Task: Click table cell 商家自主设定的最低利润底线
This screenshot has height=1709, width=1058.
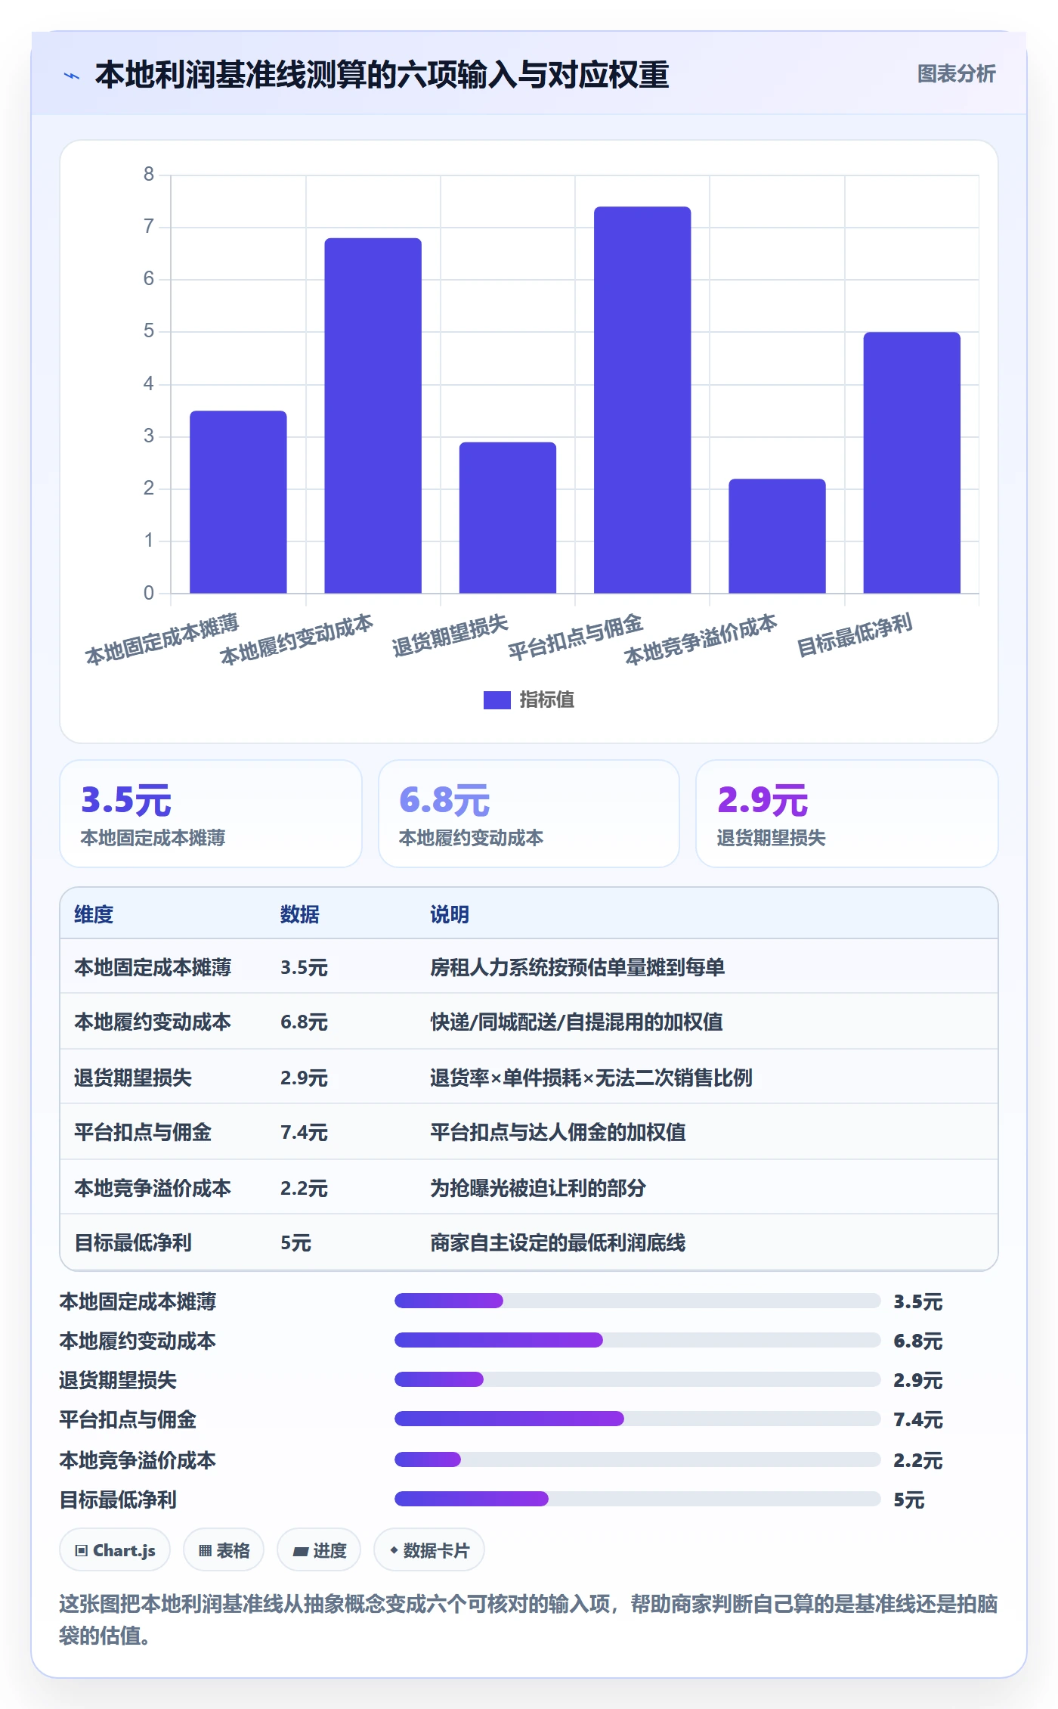Action: click(558, 1242)
